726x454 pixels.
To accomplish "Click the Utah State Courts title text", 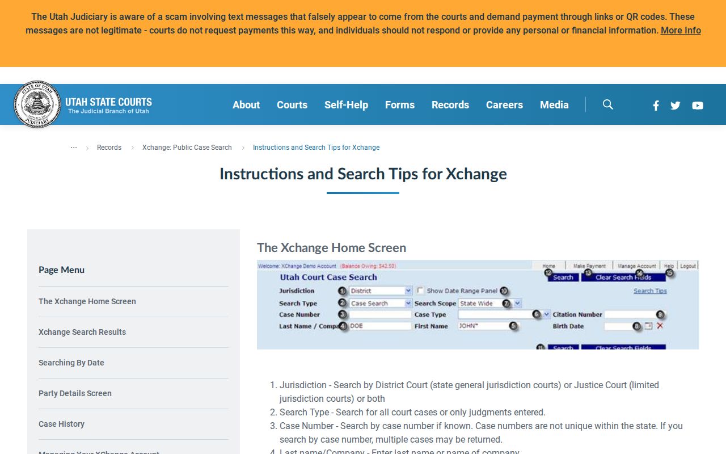I will pyautogui.click(x=108, y=102).
